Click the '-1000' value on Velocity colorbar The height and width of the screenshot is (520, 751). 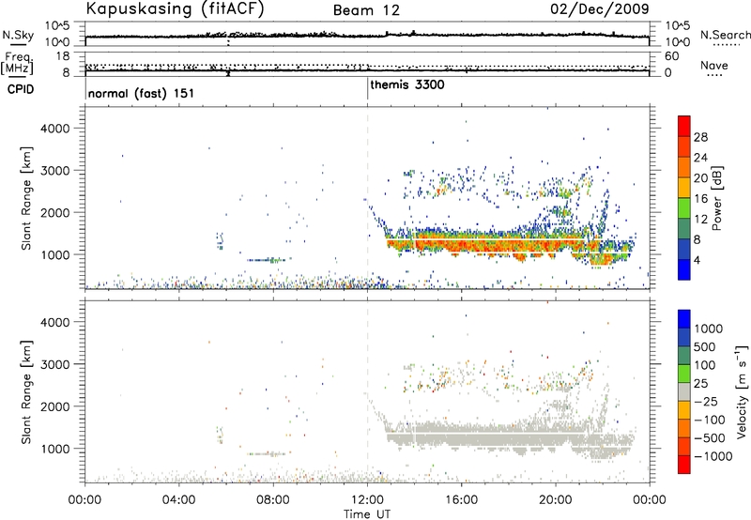pos(713,456)
